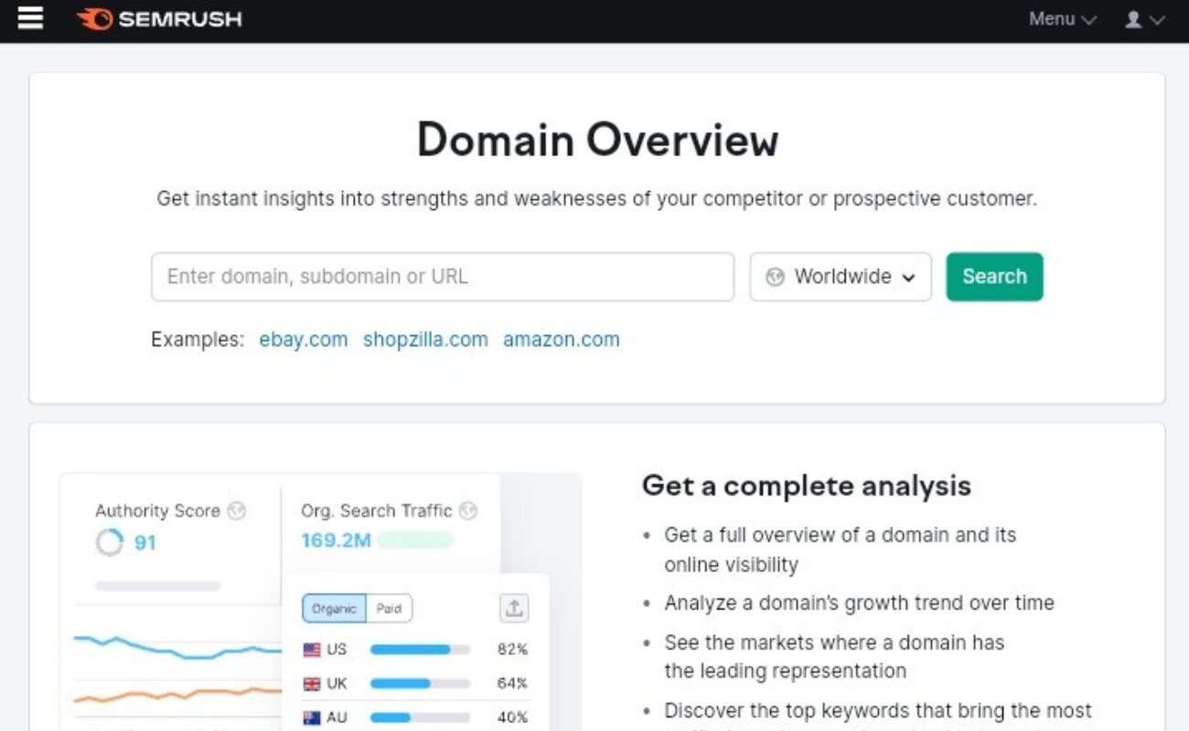Click the 40% value for AU

click(512, 717)
